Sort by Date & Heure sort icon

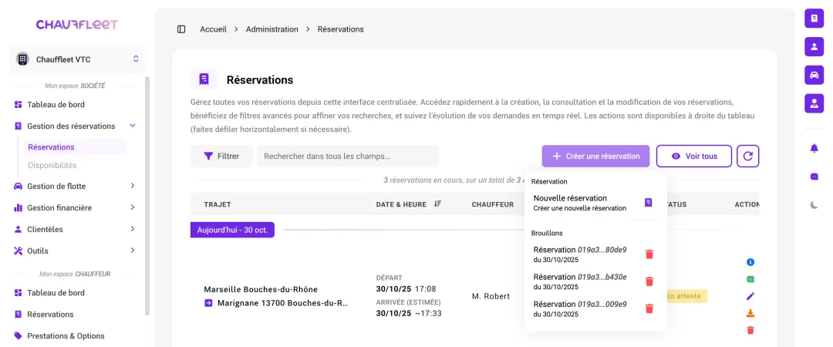tap(438, 204)
